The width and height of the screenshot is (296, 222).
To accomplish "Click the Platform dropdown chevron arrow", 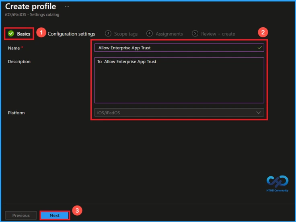I will (x=259, y=113).
